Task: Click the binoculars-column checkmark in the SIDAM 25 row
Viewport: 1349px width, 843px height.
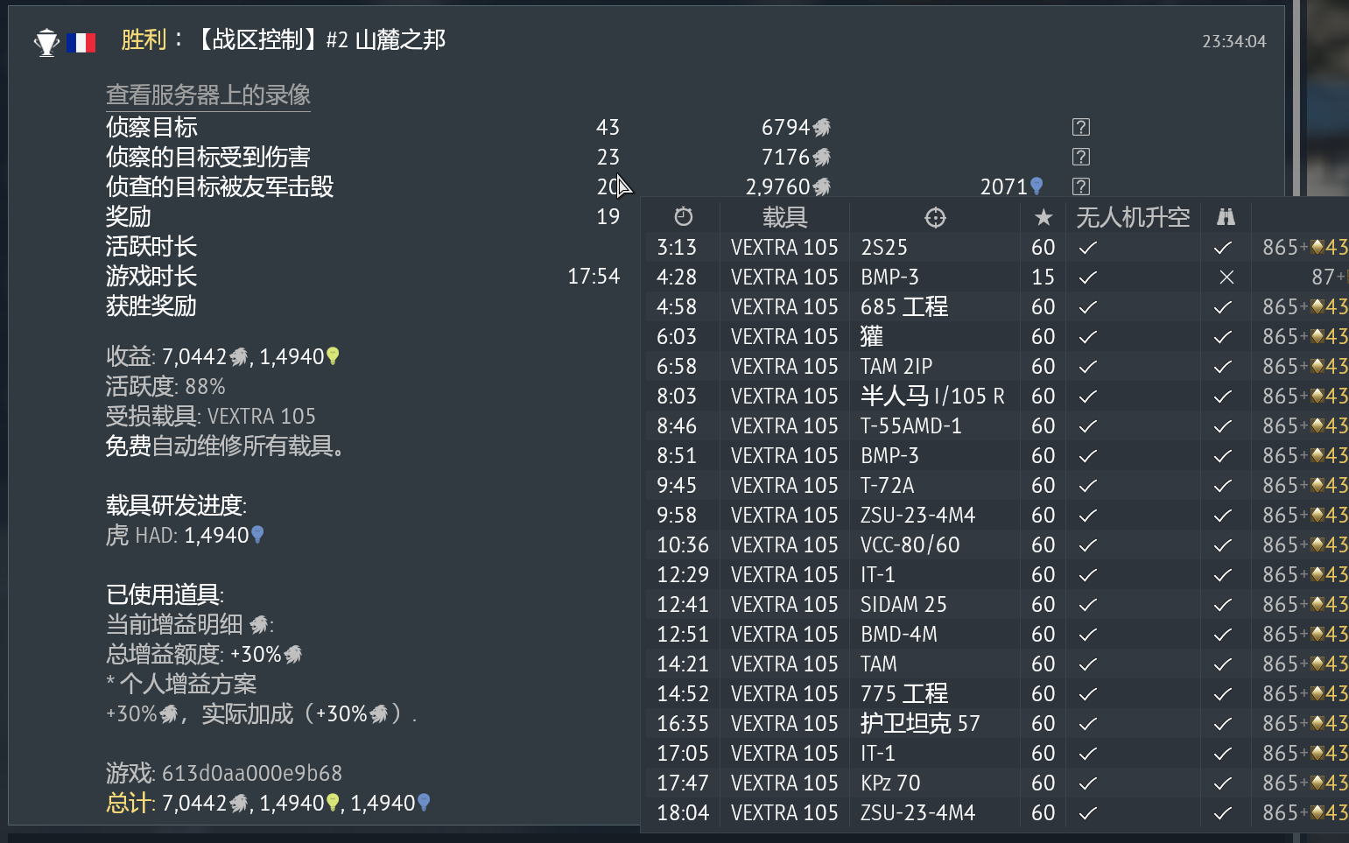Action: [x=1223, y=605]
